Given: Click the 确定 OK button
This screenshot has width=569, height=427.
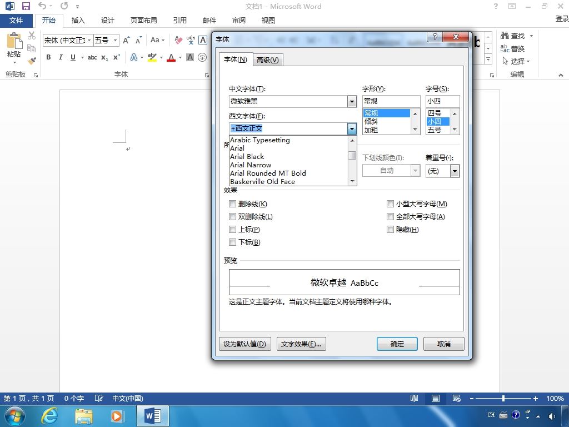Looking at the screenshot, I should pyautogui.click(x=397, y=344).
